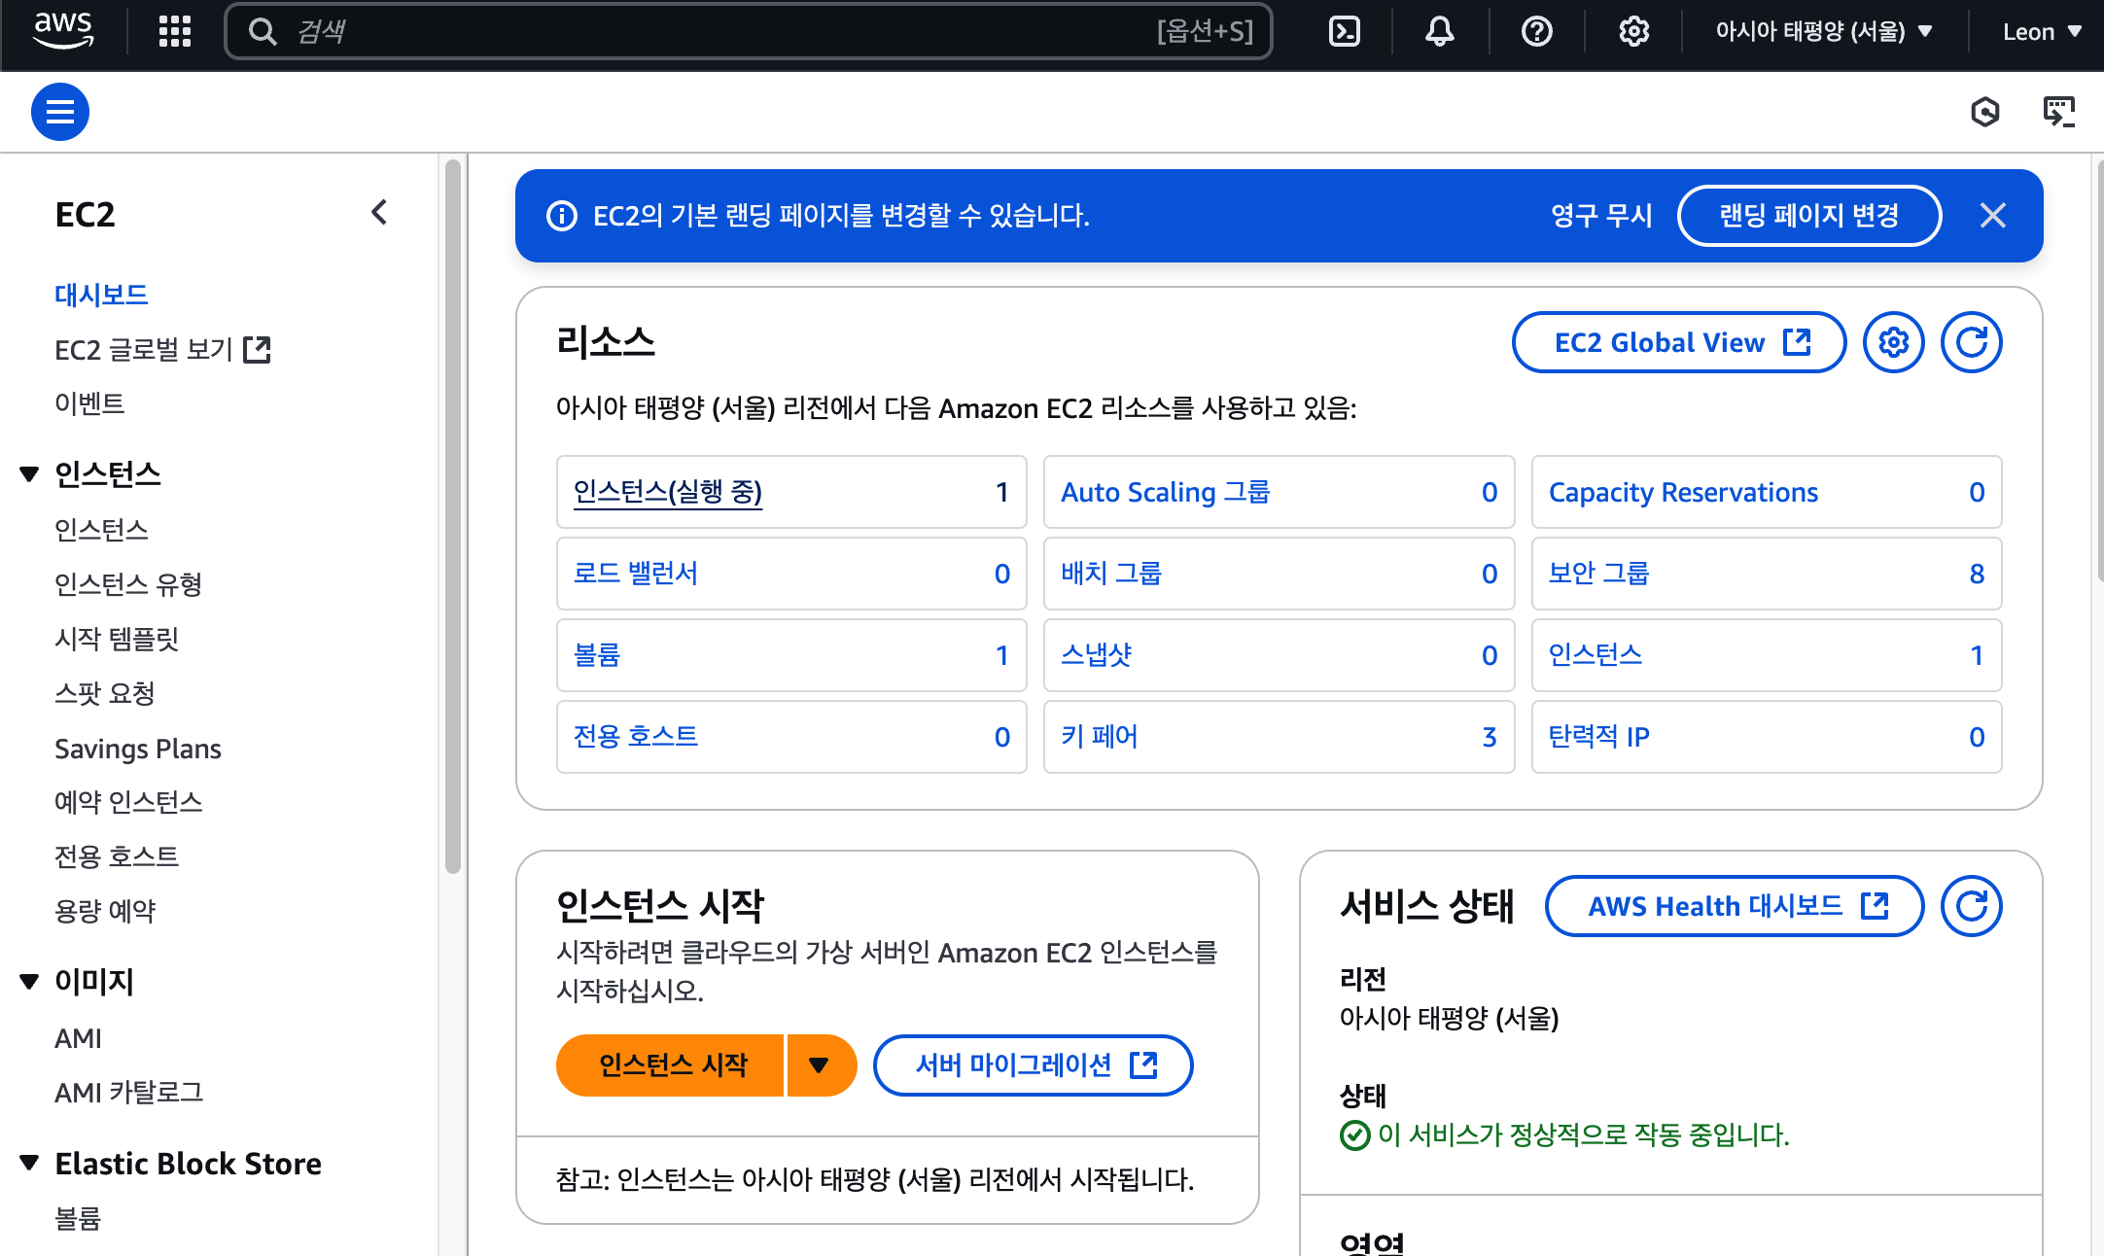
Task: Expand the launch instance dropdown arrow
Action: pos(819,1065)
